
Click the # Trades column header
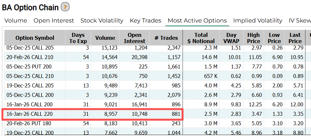pos(166,38)
